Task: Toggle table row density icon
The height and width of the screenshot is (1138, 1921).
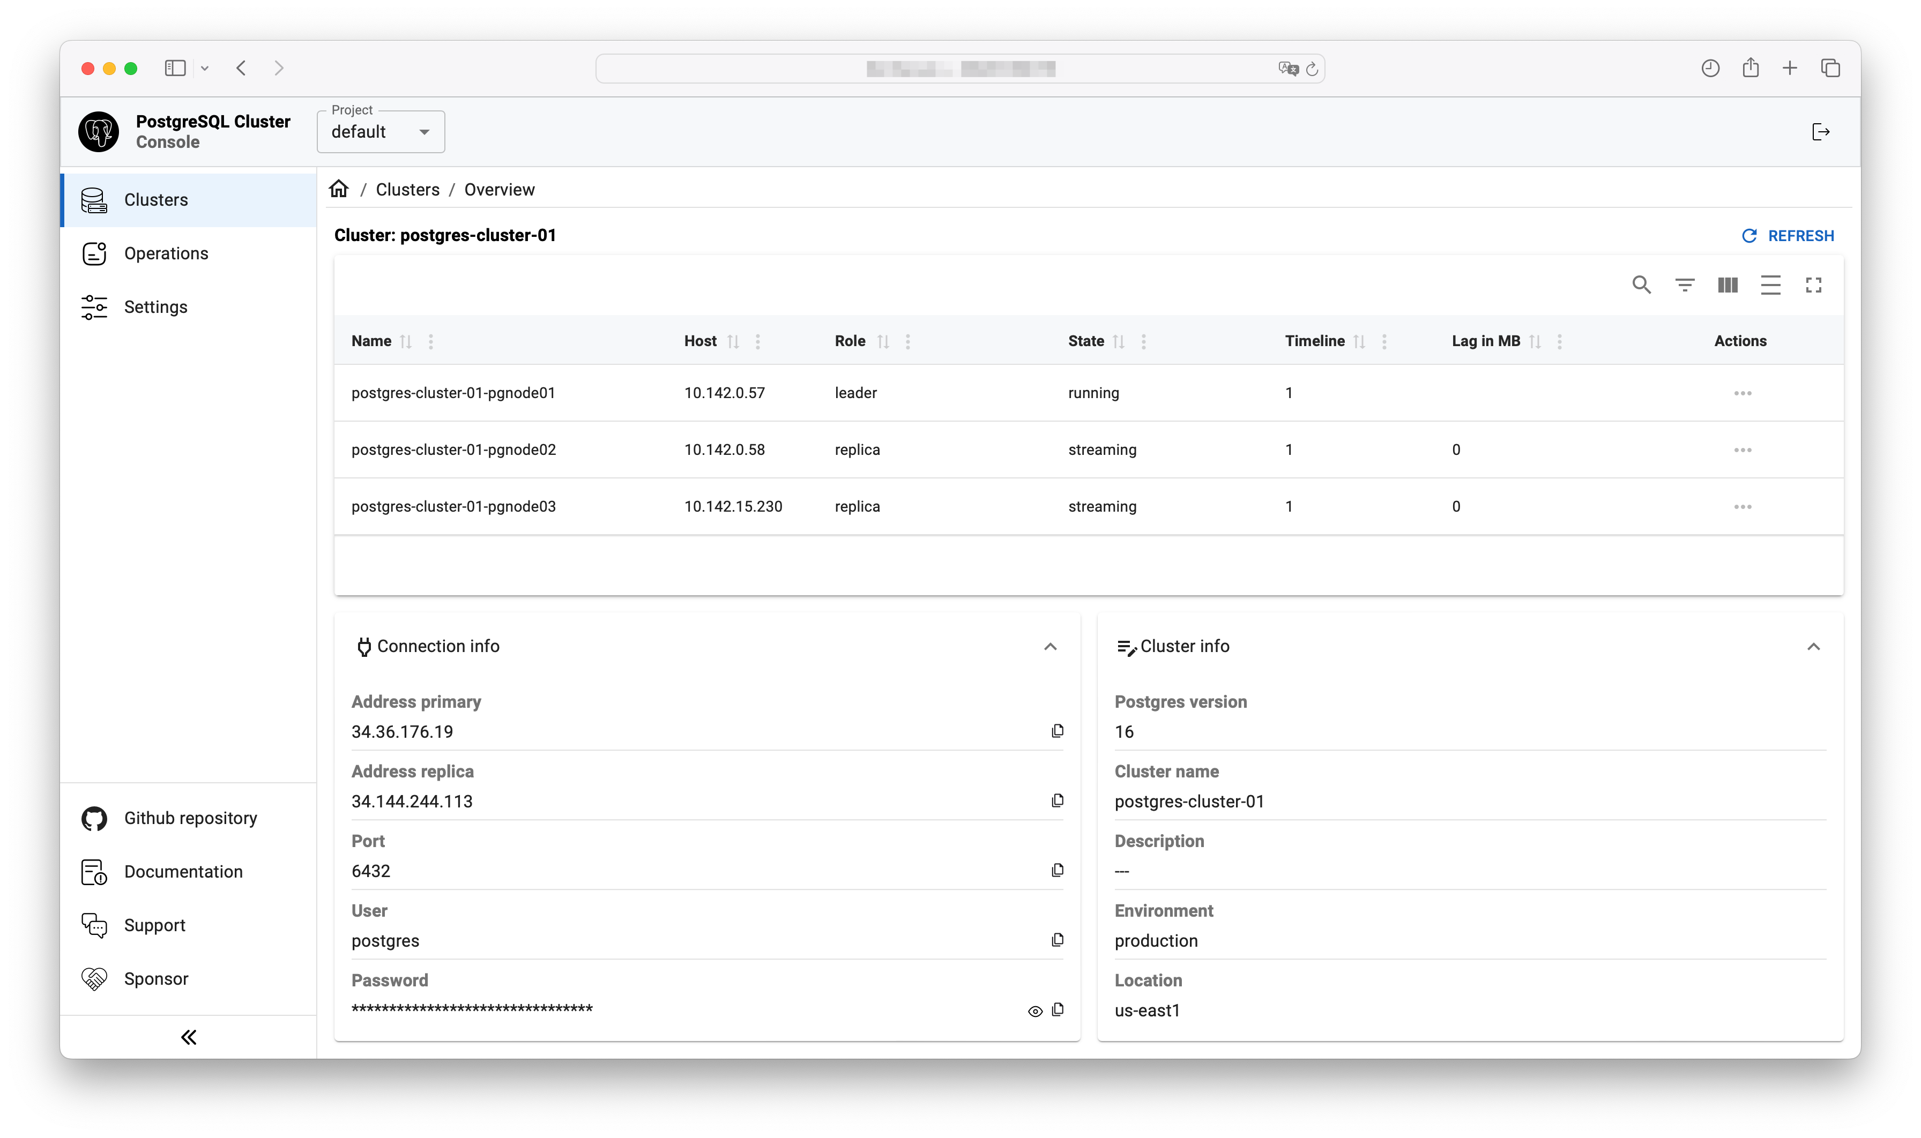Action: click(1770, 285)
